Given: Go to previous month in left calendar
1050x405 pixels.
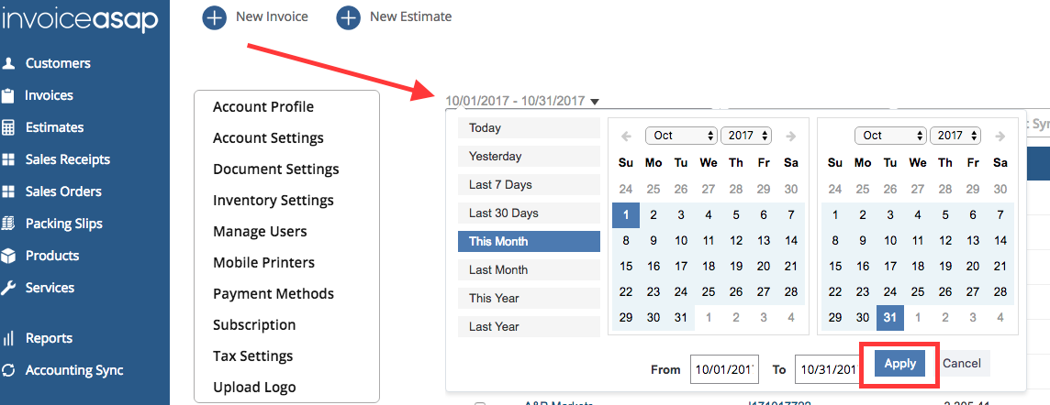Looking at the screenshot, I should click(x=626, y=137).
